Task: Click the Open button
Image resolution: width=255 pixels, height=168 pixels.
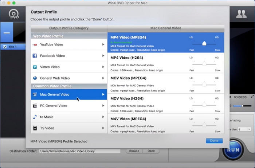Action: pos(151,151)
